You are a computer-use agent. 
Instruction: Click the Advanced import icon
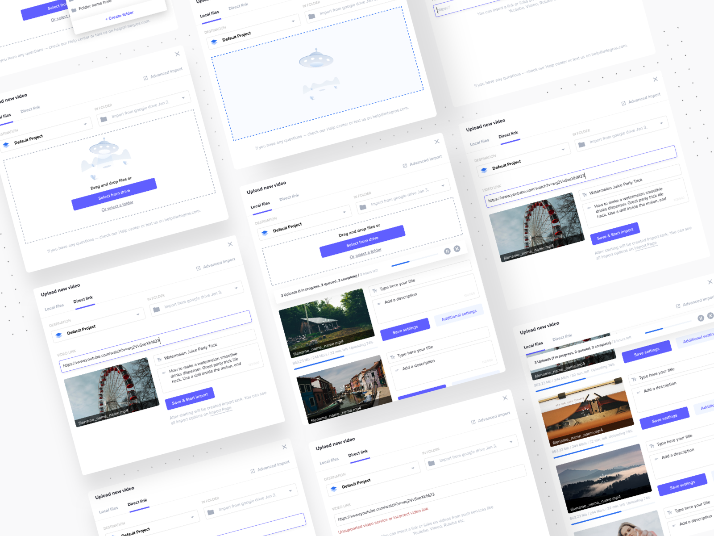(x=198, y=268)
